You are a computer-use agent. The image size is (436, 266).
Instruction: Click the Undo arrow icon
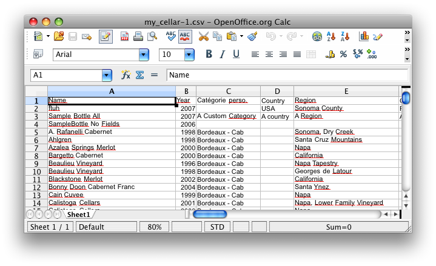point(270,36)
